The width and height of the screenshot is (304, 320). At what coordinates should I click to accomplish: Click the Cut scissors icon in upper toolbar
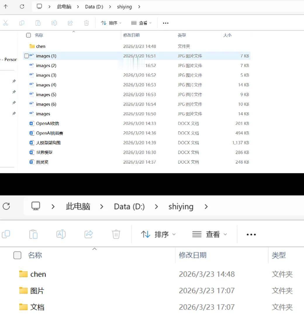coord(6,23)
